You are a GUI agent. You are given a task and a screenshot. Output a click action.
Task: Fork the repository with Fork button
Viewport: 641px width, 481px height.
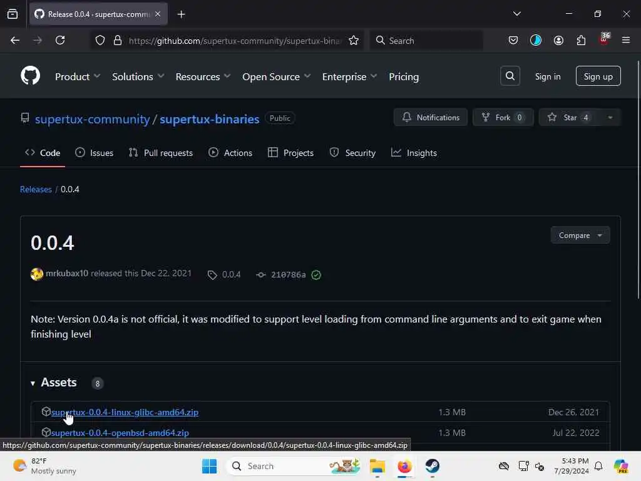[x=503, y=117]
